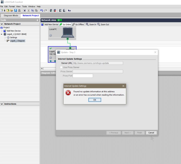Screen dimensions: 181x164
Task: Click the LOGO to PC upload icon
Action: [x=64, y=11]
